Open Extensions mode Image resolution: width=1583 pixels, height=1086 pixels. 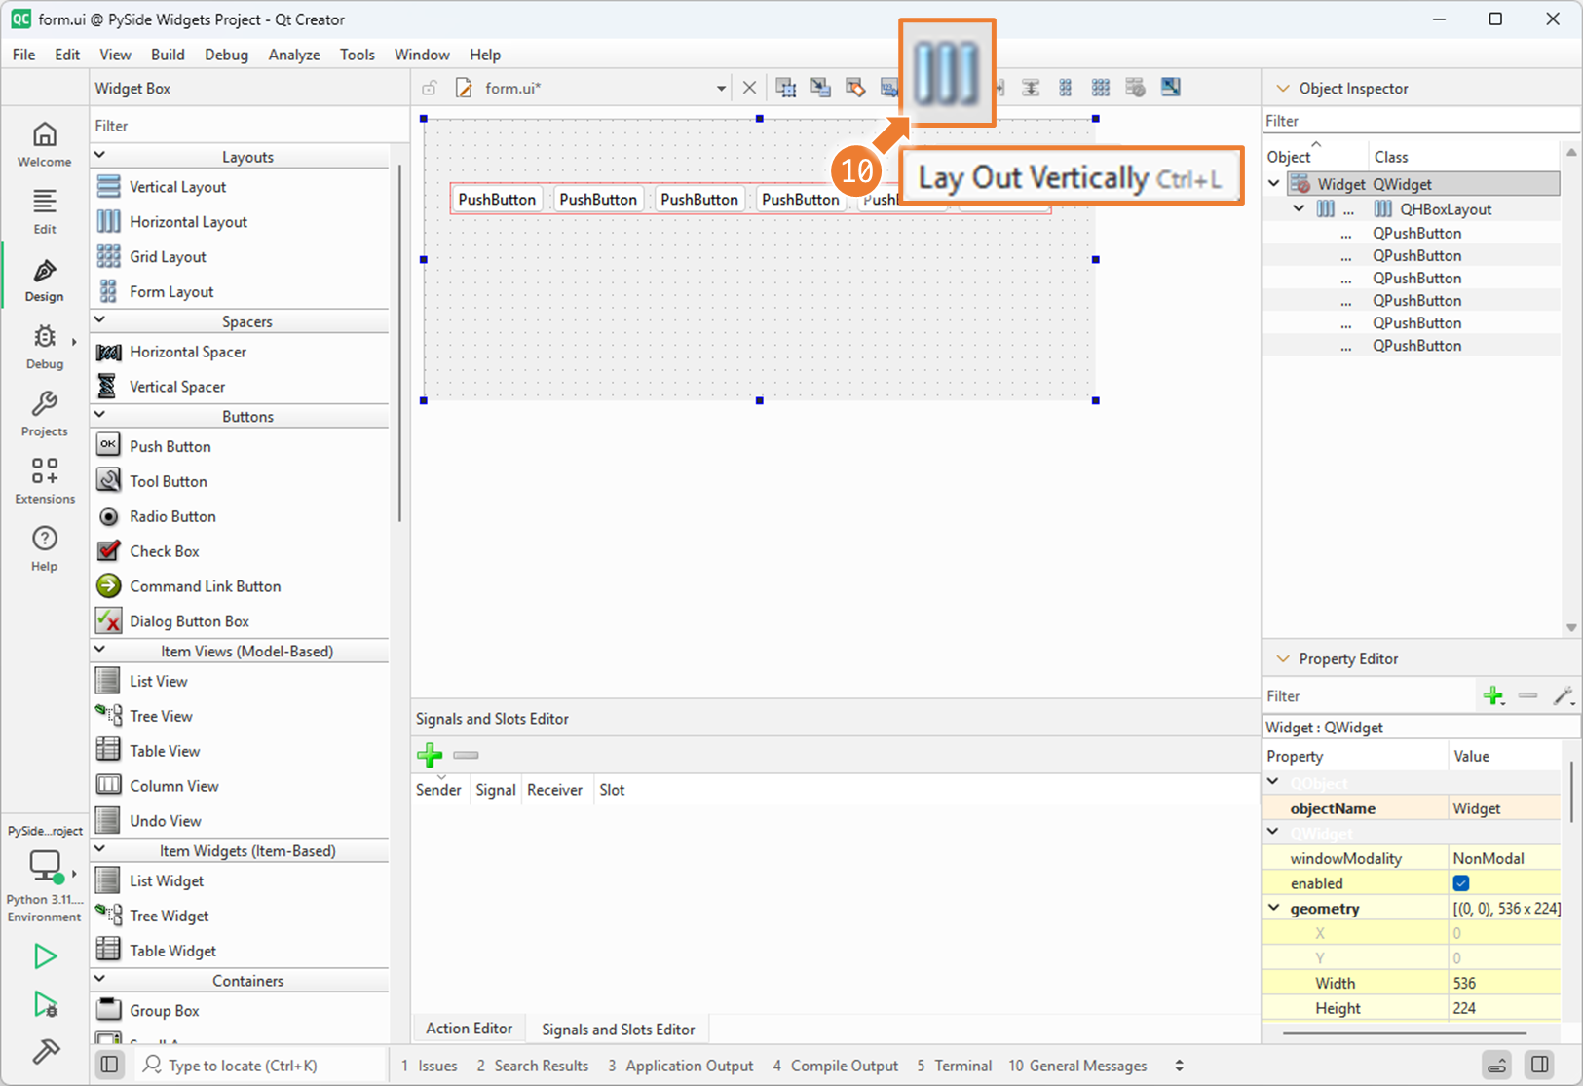coord(44,481)
